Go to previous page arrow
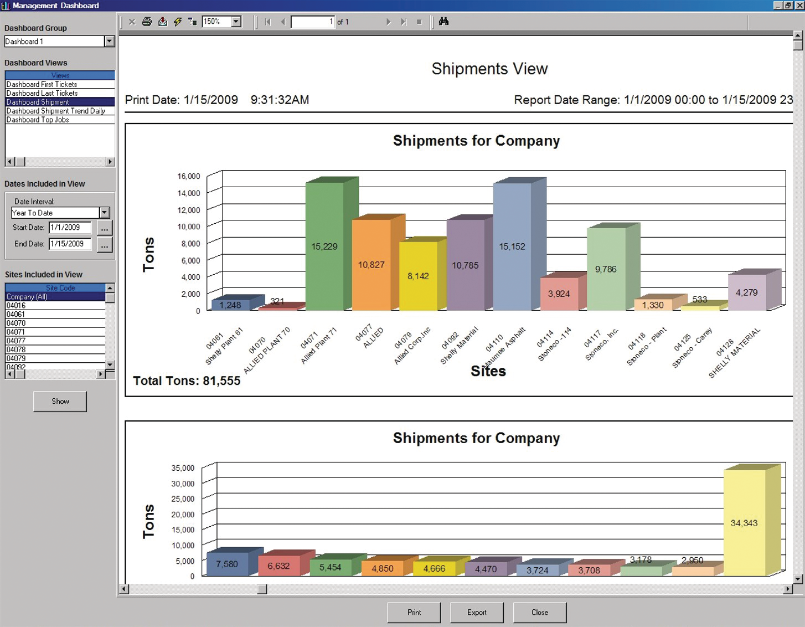 (x=283, y=22)
